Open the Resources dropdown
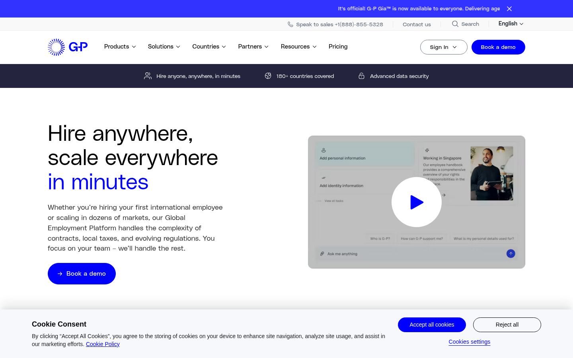The height and width of the screenshot is (358, 573). [299, 47]
